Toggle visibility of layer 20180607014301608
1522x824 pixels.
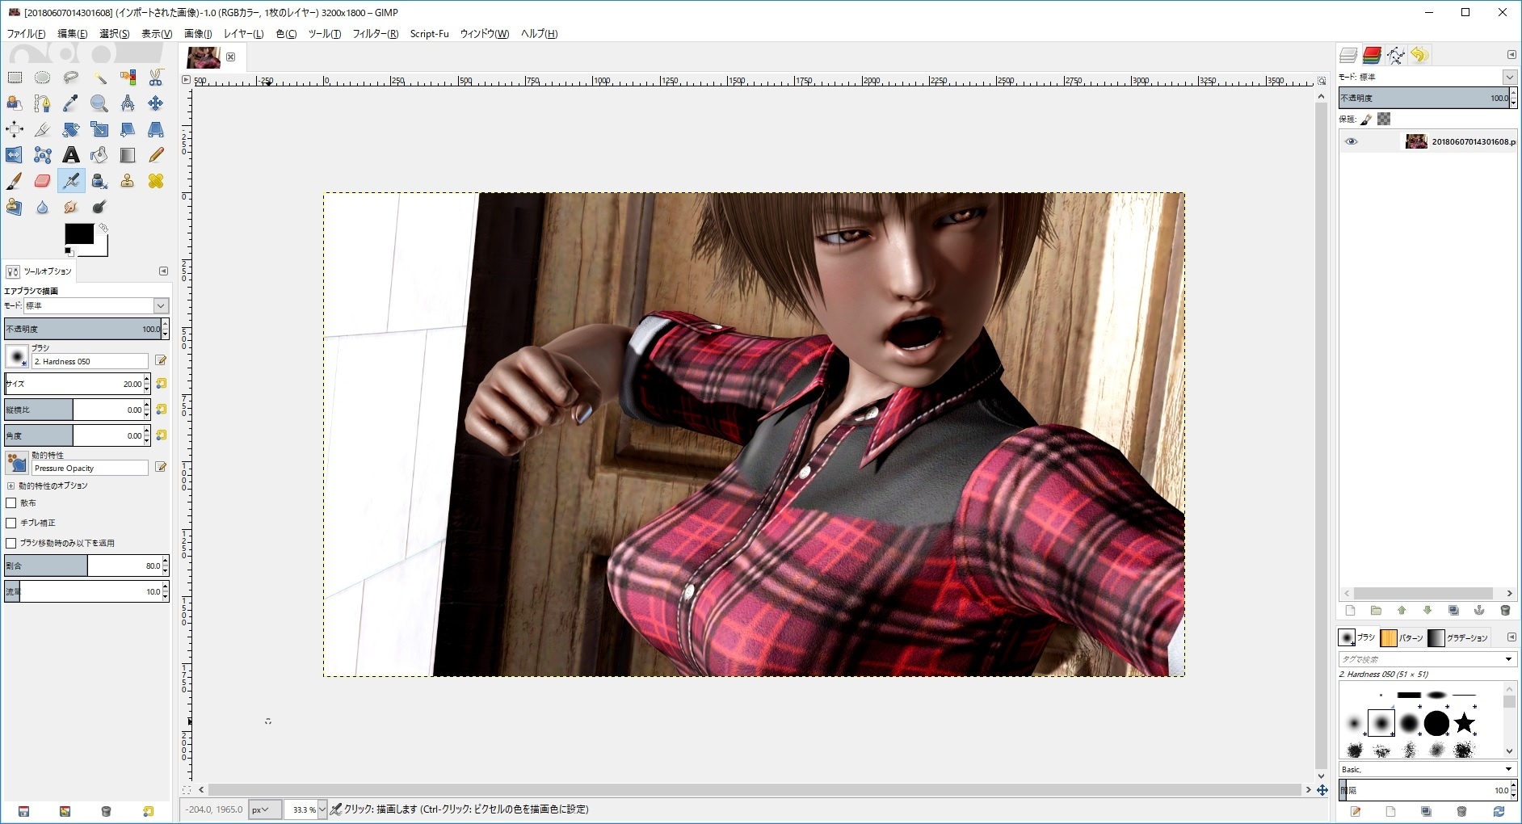tap(1351, 141)
